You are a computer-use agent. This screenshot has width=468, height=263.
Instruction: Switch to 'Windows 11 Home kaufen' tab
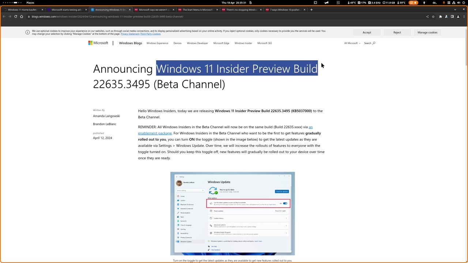pyautogui.click(x=23, y=10)
